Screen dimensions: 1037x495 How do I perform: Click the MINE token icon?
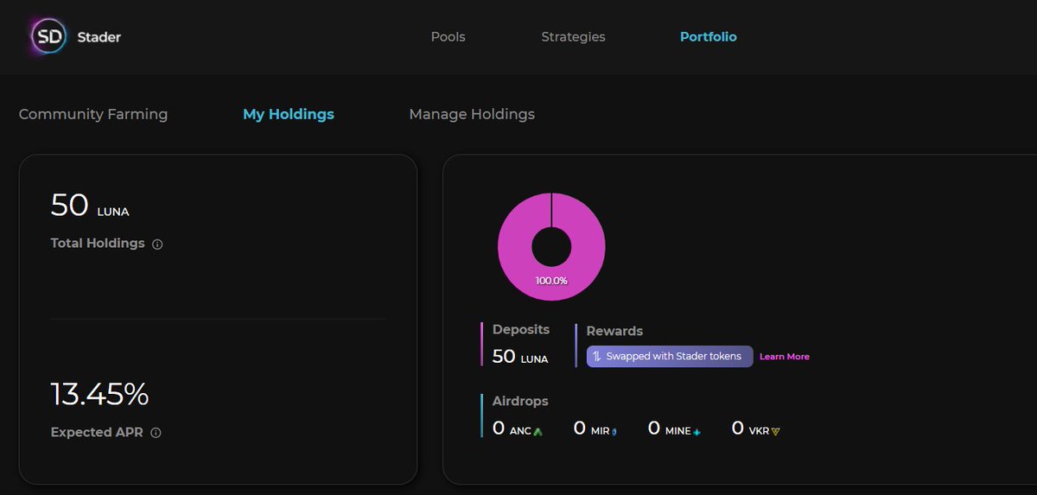tap(697, 431)
